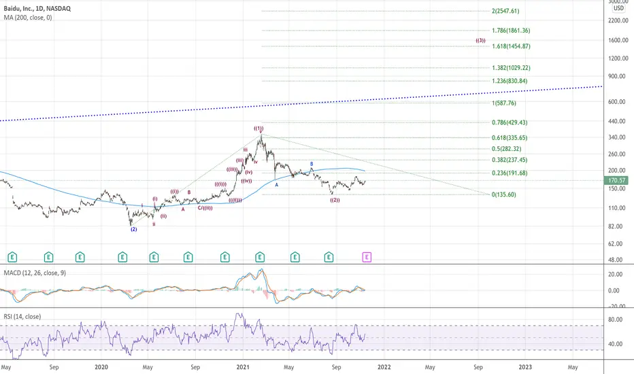Click the blue B wave label
The width and height of the screenshot is (634, 374).
312,164
